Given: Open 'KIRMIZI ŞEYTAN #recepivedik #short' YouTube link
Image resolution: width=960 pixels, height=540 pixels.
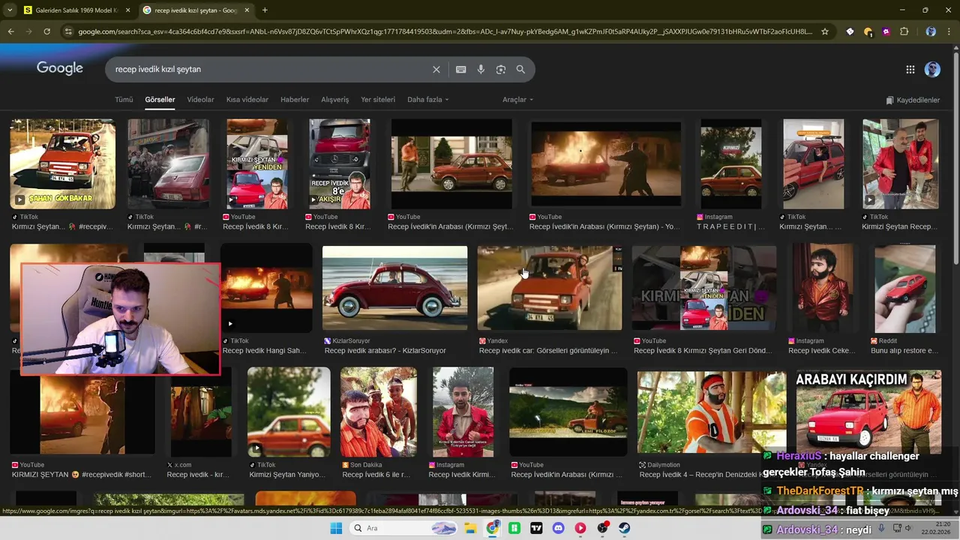Looking at the screenshot, I should (x=81, y=474).
